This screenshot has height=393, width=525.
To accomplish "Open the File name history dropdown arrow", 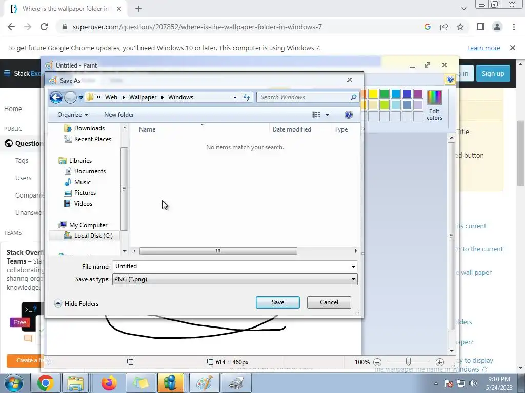I will coord(353,266).
